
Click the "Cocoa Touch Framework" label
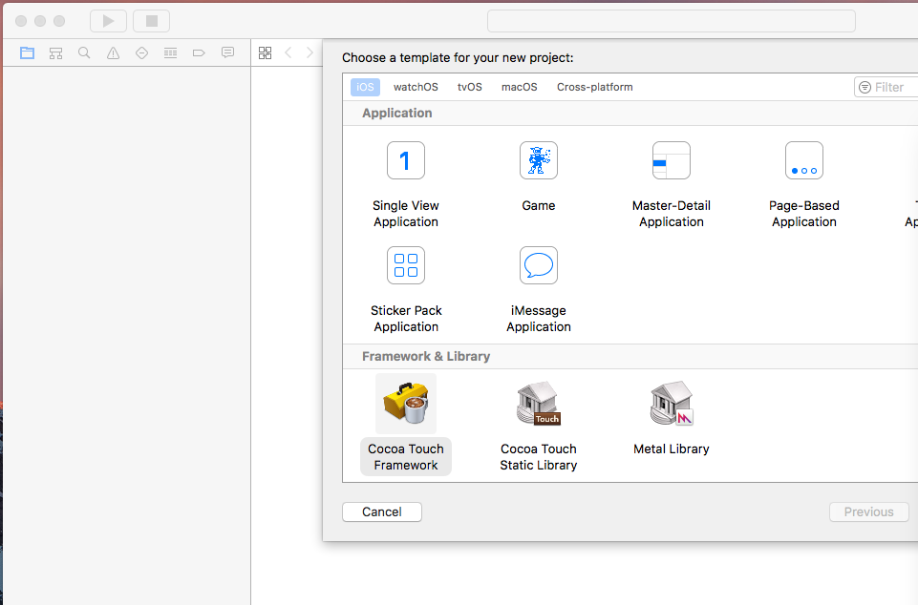406,457
